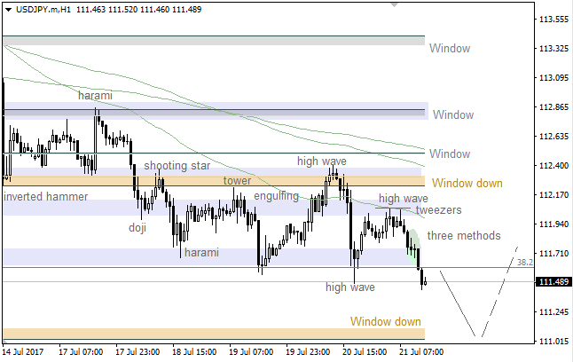573x362 pixels.
Task: Click the harami label near the chart top
Action: pyautogui.click(x=95, y=95)
